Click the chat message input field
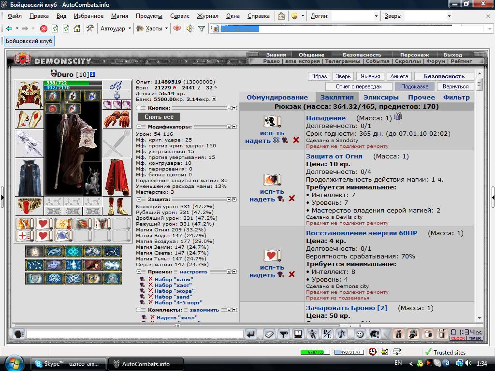 coord(135,334)
